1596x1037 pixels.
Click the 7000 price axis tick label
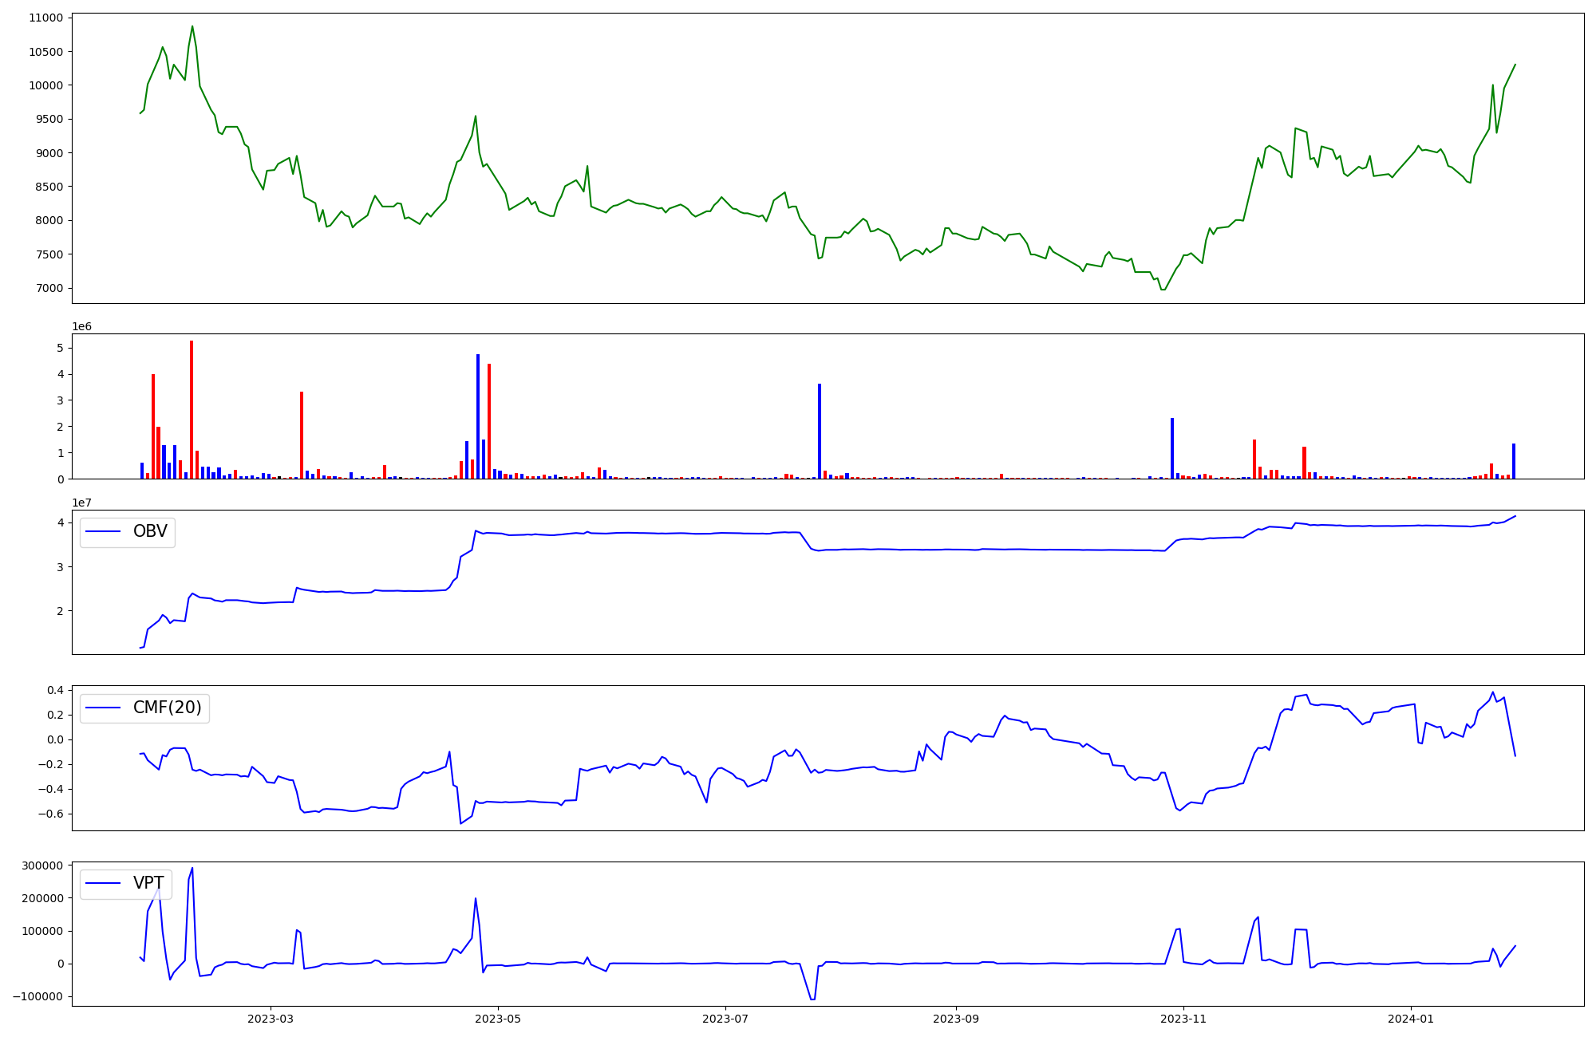point(49,288)
